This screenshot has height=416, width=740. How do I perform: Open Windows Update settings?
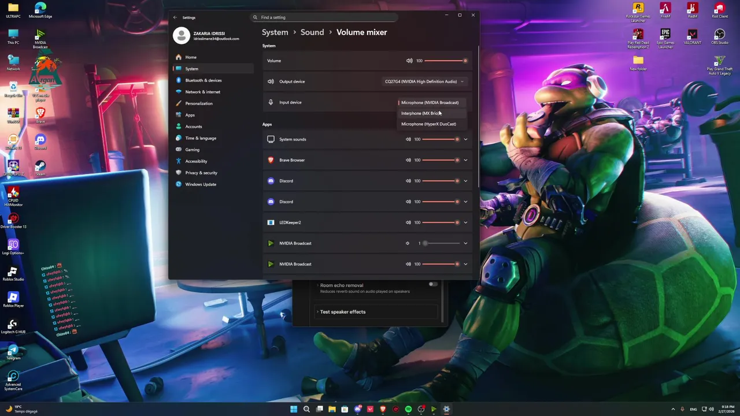[x=213, y=184]
